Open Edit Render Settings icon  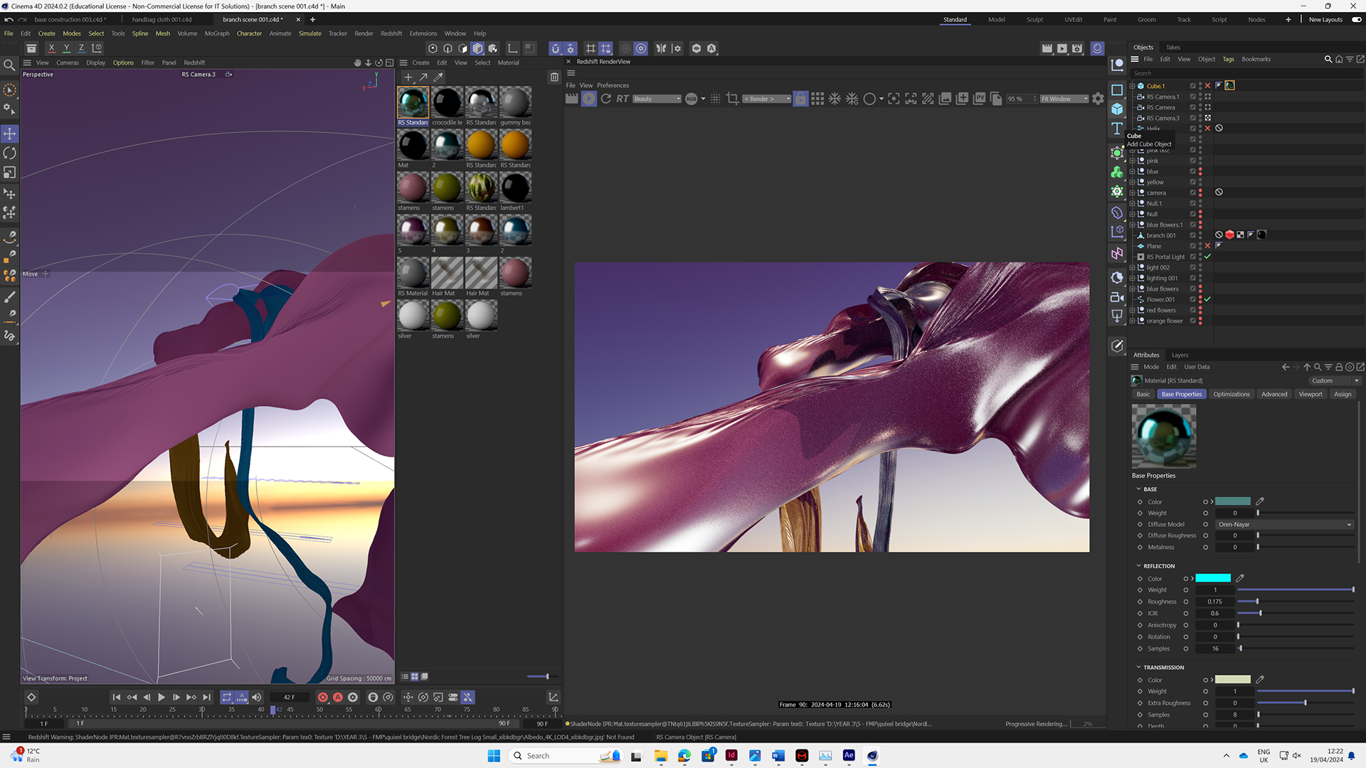click(1077, 48)
